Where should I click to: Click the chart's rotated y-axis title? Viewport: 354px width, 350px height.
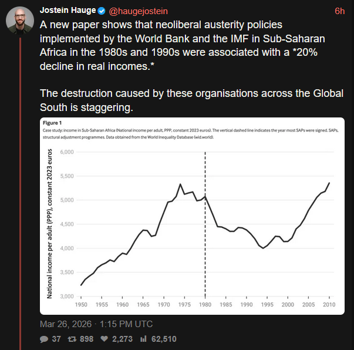pos(50,224)
